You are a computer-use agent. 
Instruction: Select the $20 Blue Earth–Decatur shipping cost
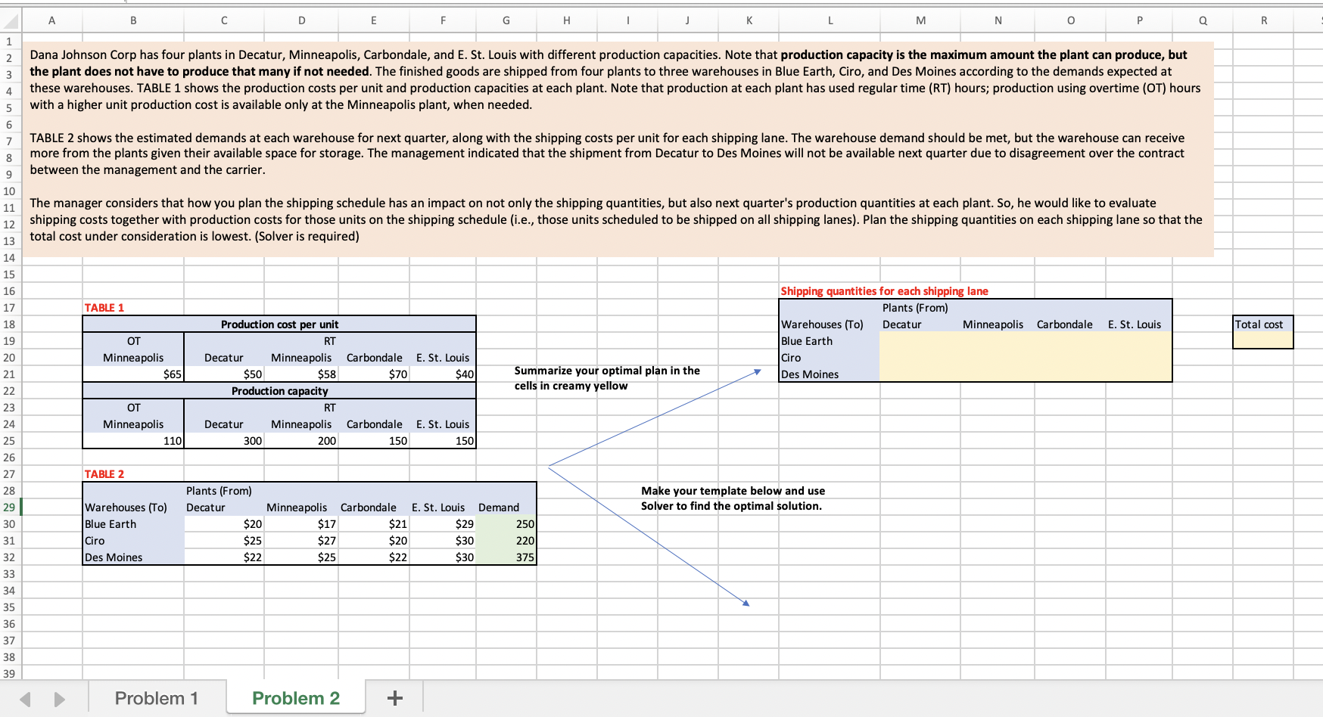tap(225, 524)
